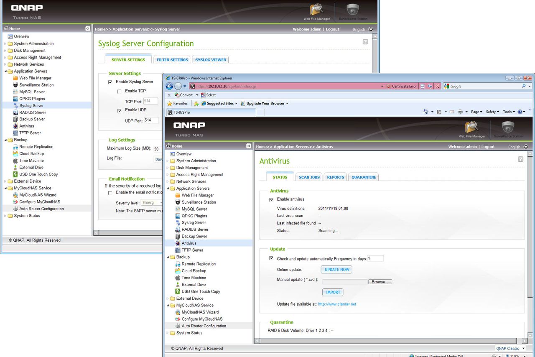
Task: Click the Browse button for manual update
Action: (x=380, y=282)
